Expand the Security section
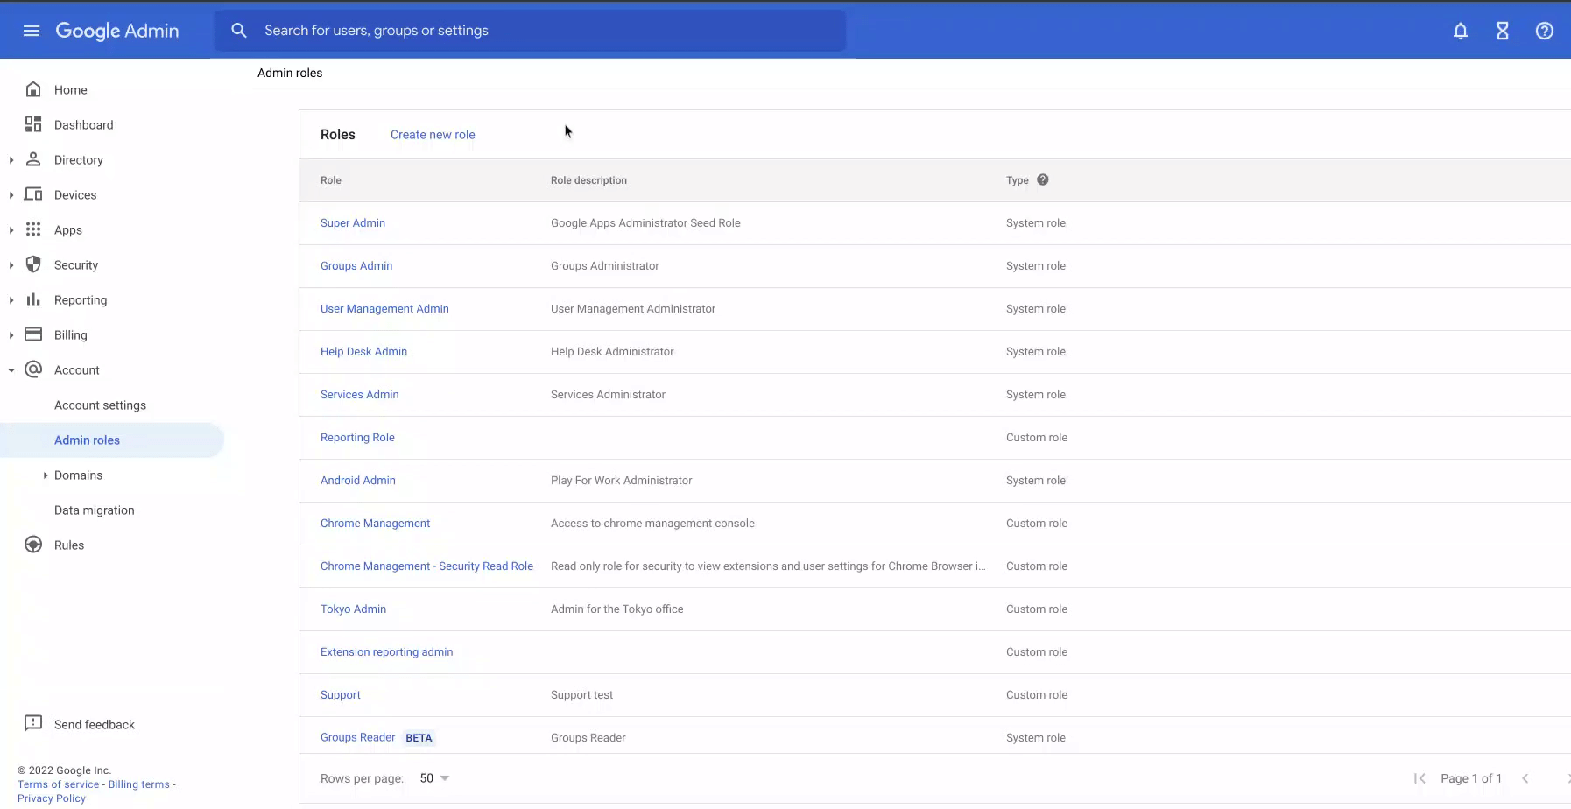1571x809 pixels. coord(11,265)
